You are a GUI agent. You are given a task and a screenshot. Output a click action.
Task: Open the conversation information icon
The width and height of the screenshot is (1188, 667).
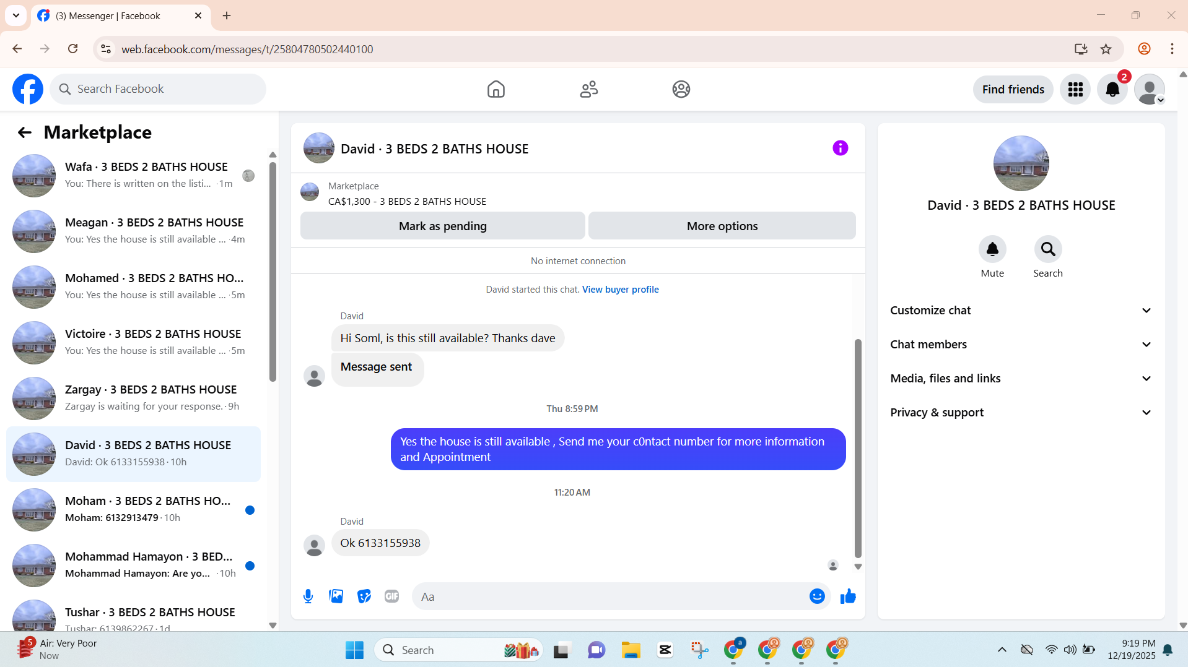840,148
